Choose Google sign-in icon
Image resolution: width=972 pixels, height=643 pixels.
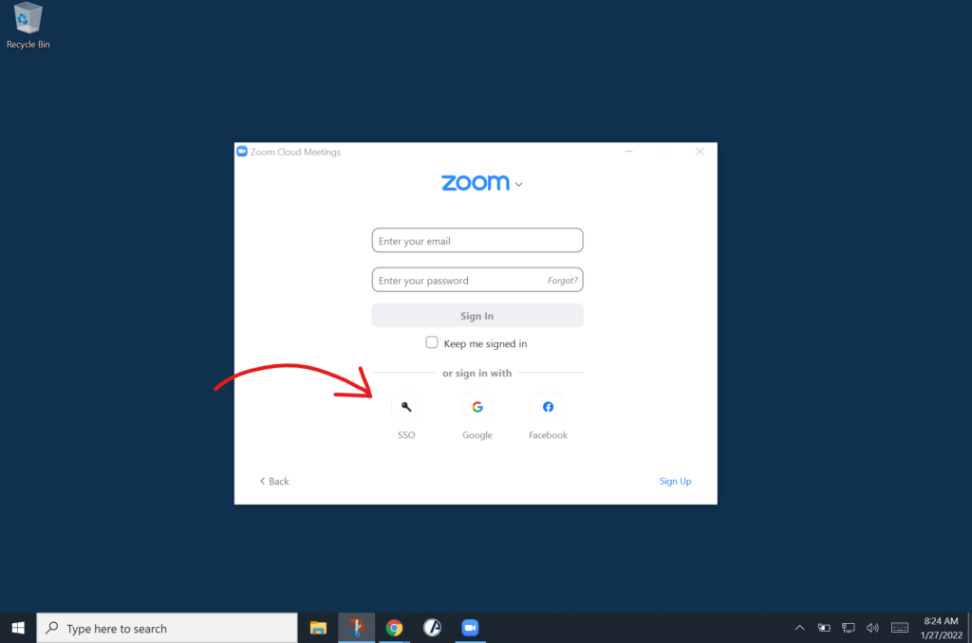click(477, 407)
